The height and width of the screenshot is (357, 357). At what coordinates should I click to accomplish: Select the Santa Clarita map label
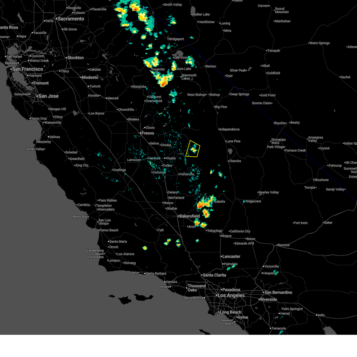click(214, 275)
